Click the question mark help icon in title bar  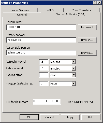[95, 3]
